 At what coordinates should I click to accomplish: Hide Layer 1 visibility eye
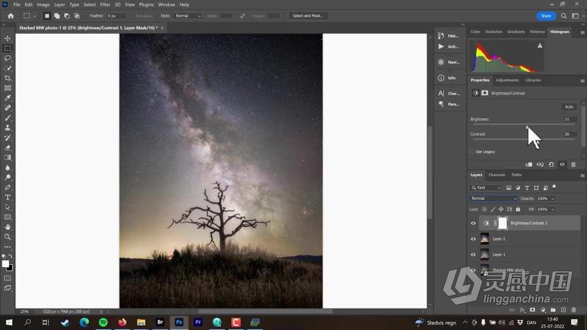473,254
